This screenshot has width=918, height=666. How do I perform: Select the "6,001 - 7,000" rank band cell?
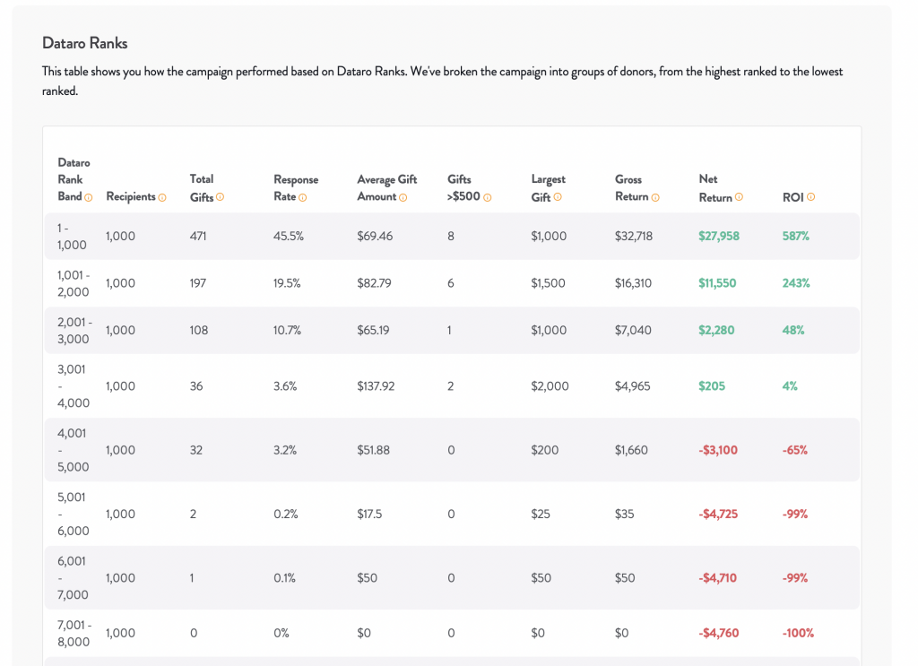[74, 578]
